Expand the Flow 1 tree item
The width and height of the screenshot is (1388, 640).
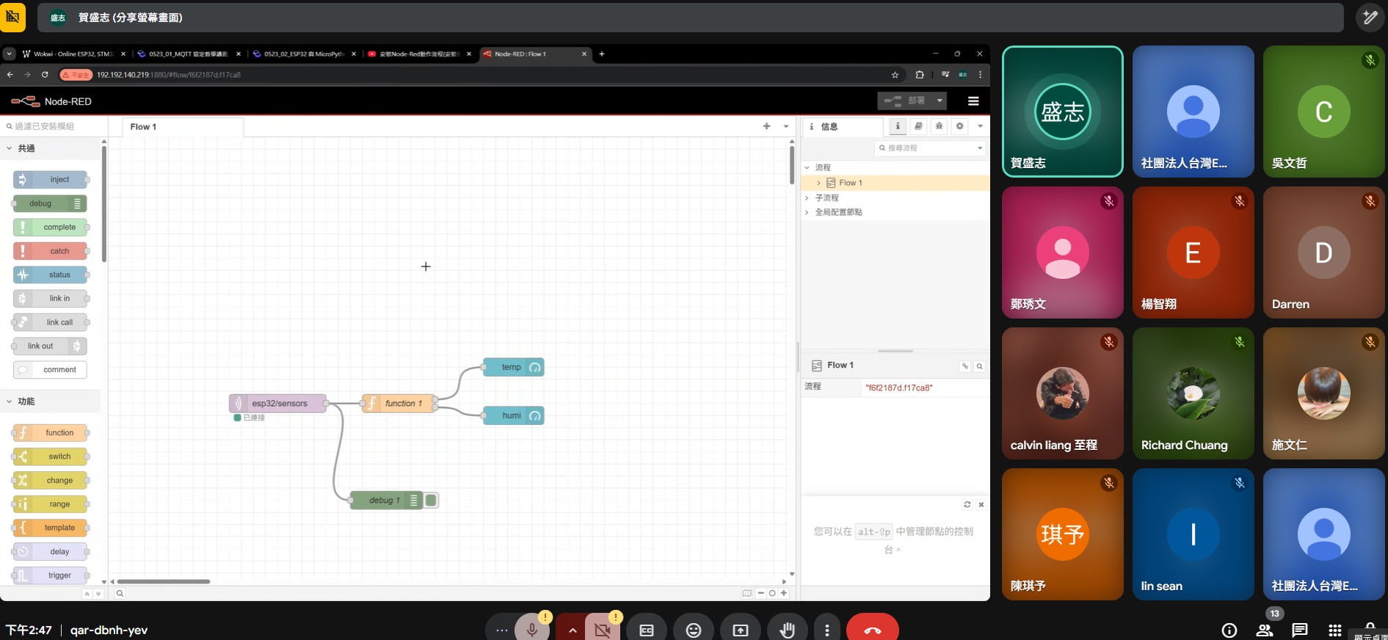click(818, 183)
